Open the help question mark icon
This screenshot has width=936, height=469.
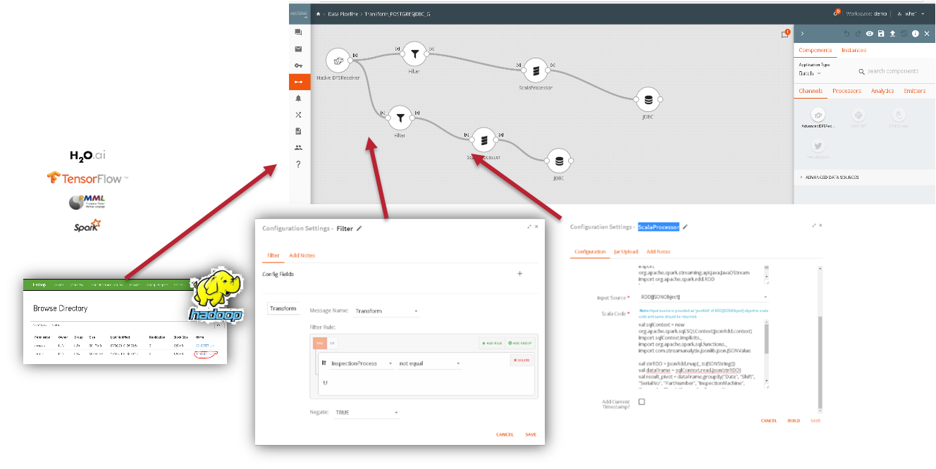coord(298,164)
